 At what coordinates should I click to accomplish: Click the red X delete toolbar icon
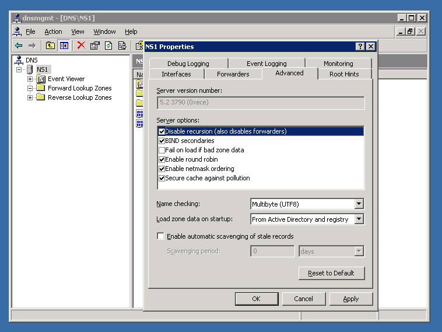(81, 45)
